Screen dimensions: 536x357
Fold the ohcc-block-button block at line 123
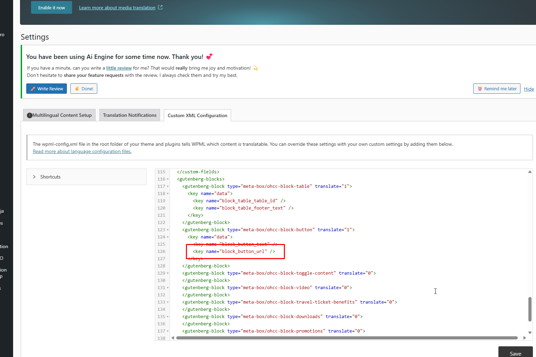pyautogui.click(x=168, y=230)
